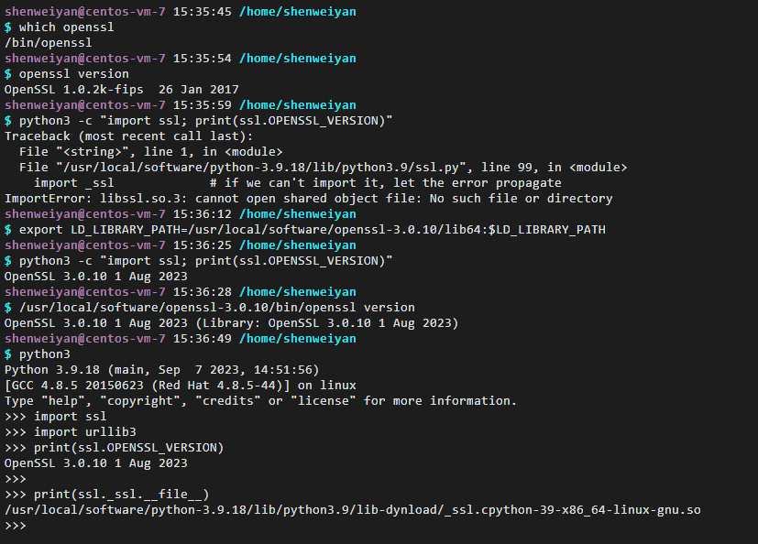Click the File "<string>", line 1 traceback row

click(x=151, y=152)
